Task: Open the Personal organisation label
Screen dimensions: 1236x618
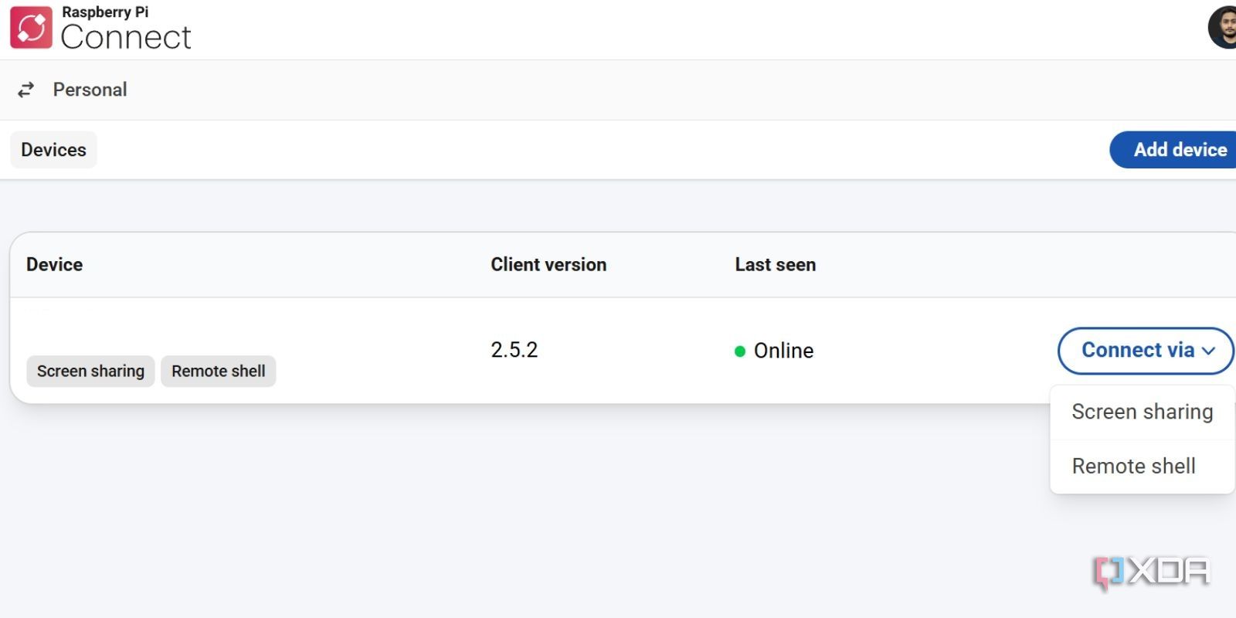Action: tap(90, 90)
